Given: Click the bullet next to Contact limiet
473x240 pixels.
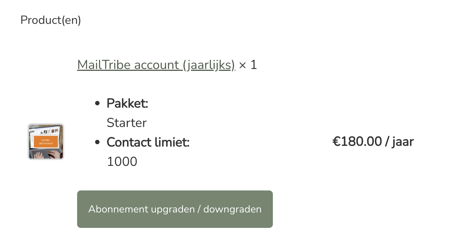Looking at the screenshot, I should coord(97,142).
